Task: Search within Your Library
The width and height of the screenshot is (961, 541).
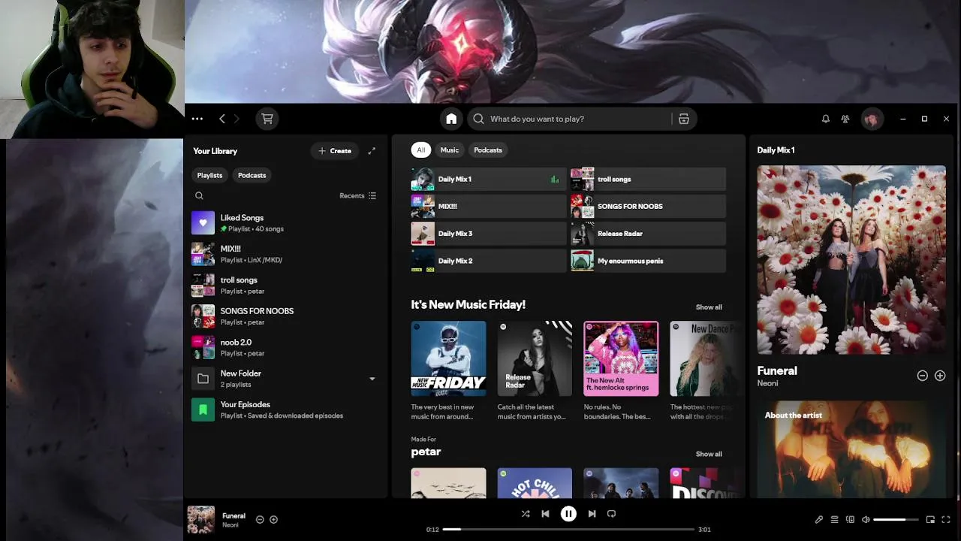Action: pos(199,195)
